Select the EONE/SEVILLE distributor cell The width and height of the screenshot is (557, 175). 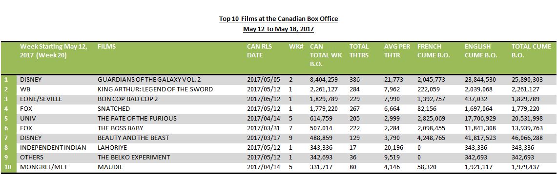click(x=41, y=99)
